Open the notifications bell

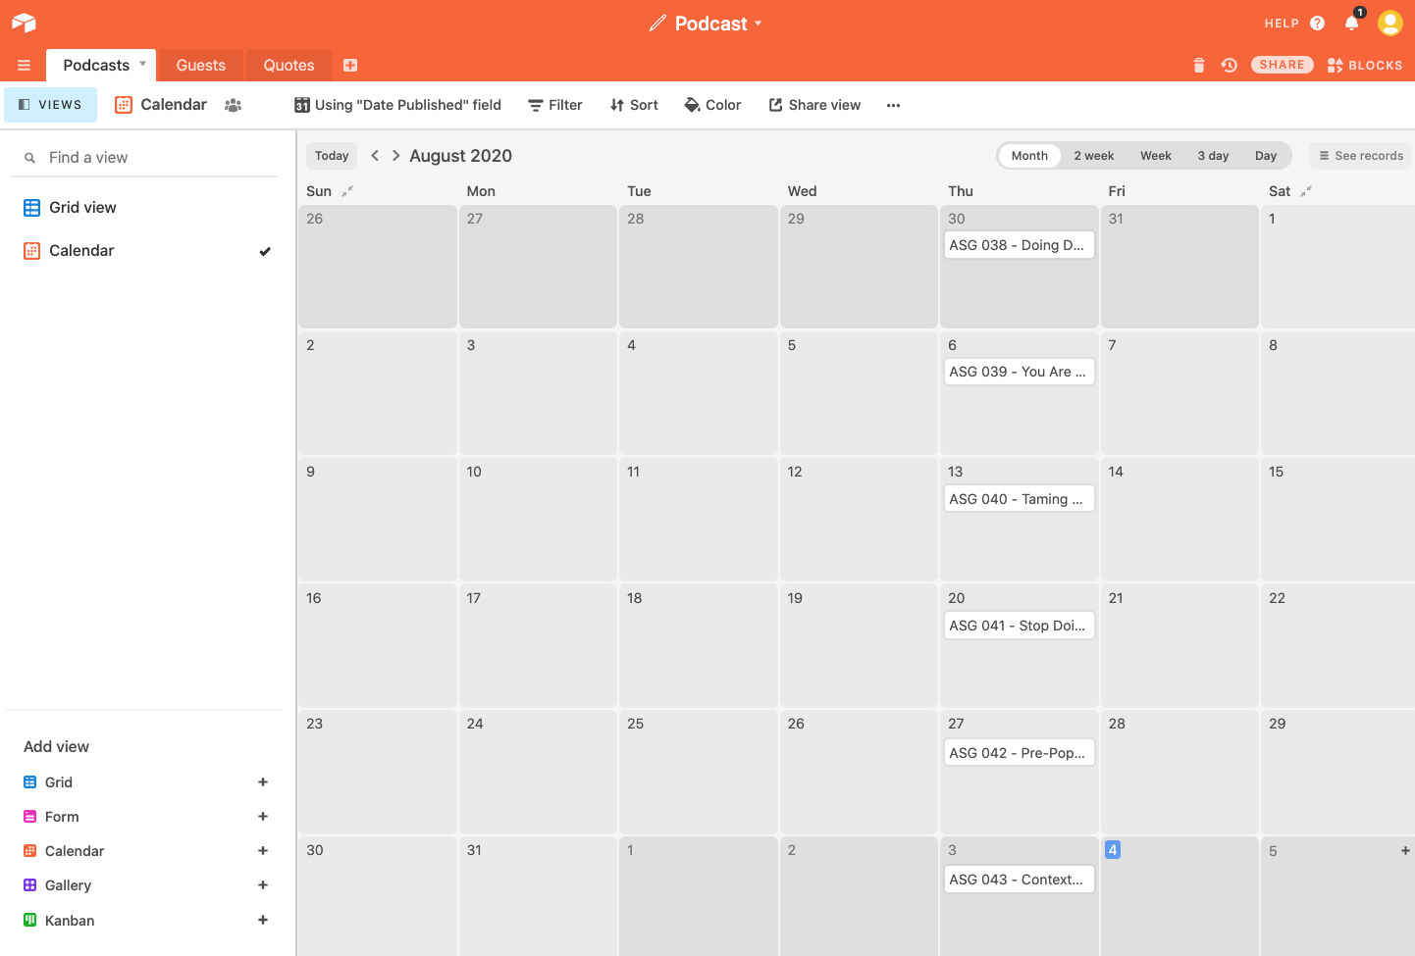click(1352, 23)
